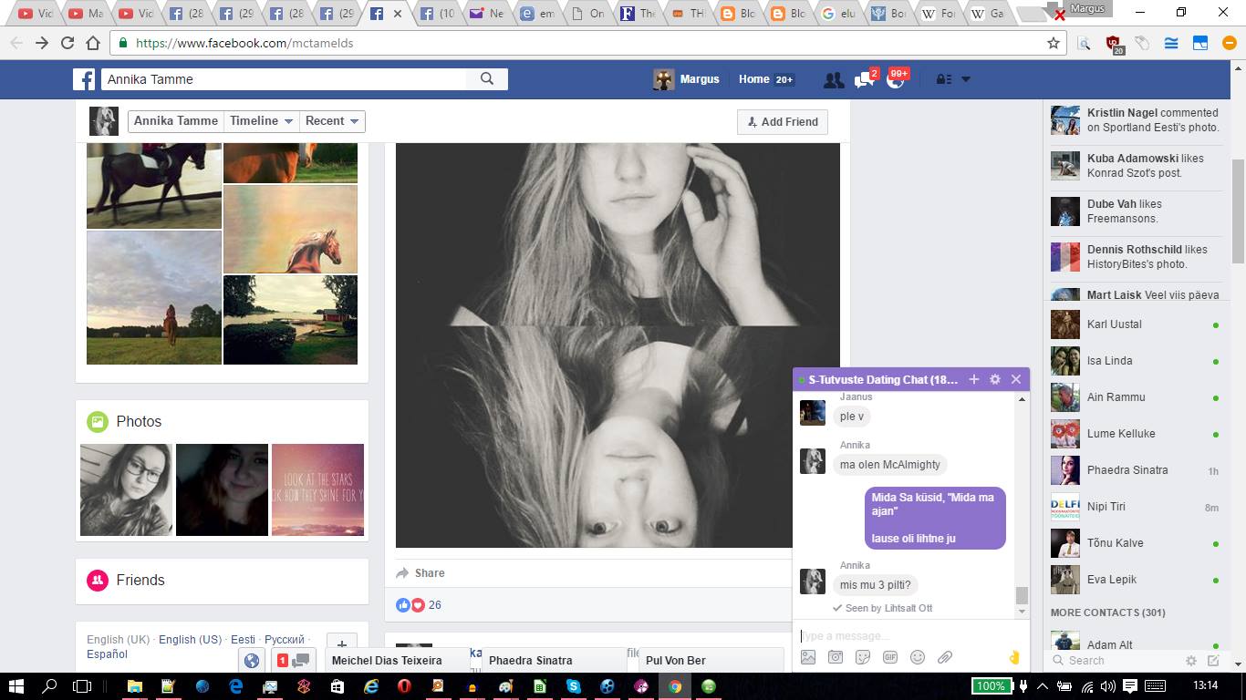Click the Facebook logo in header
The image size is (1246, 700).
coord(84,79)
